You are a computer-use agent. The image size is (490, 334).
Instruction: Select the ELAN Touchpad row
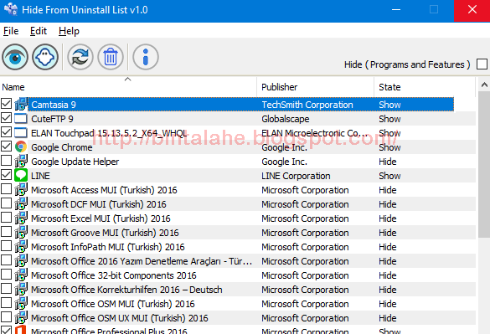click(x=238, y=133)
